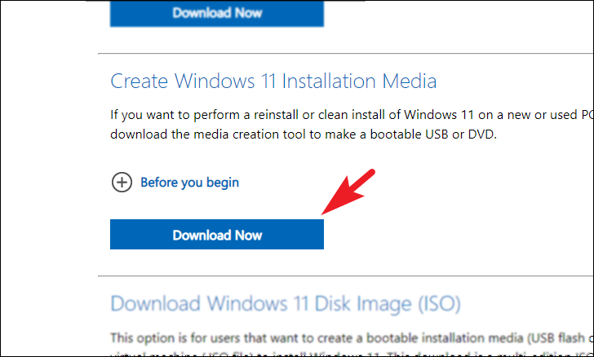Click the red arrow annotation
This screenshot has height=357, width=594.
(x=348, y=192)
